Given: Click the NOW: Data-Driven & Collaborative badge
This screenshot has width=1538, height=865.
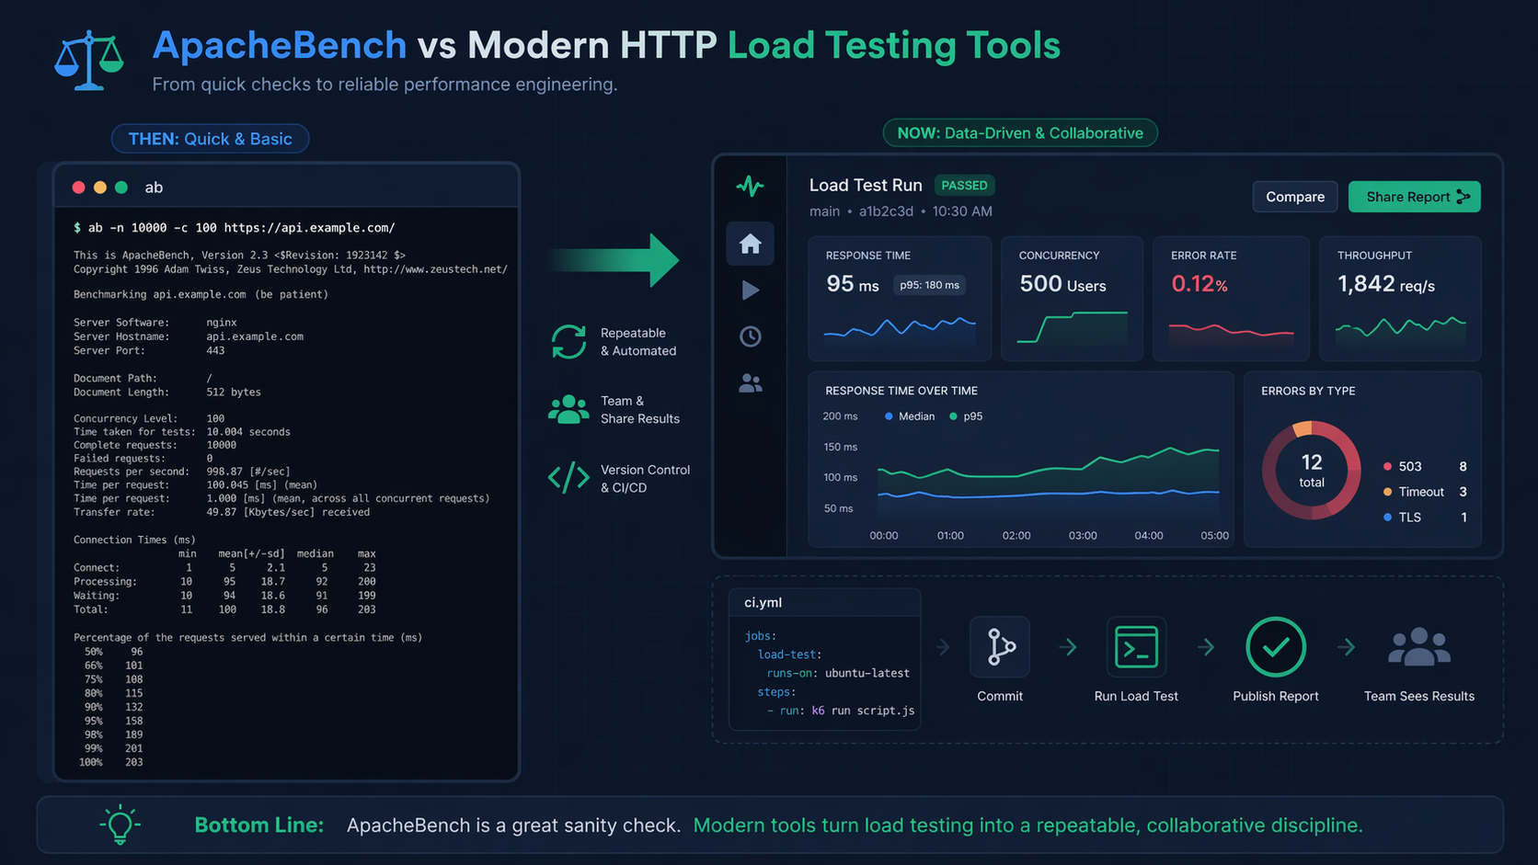Looking at the screenshot, I should [x=1019, y=132].
